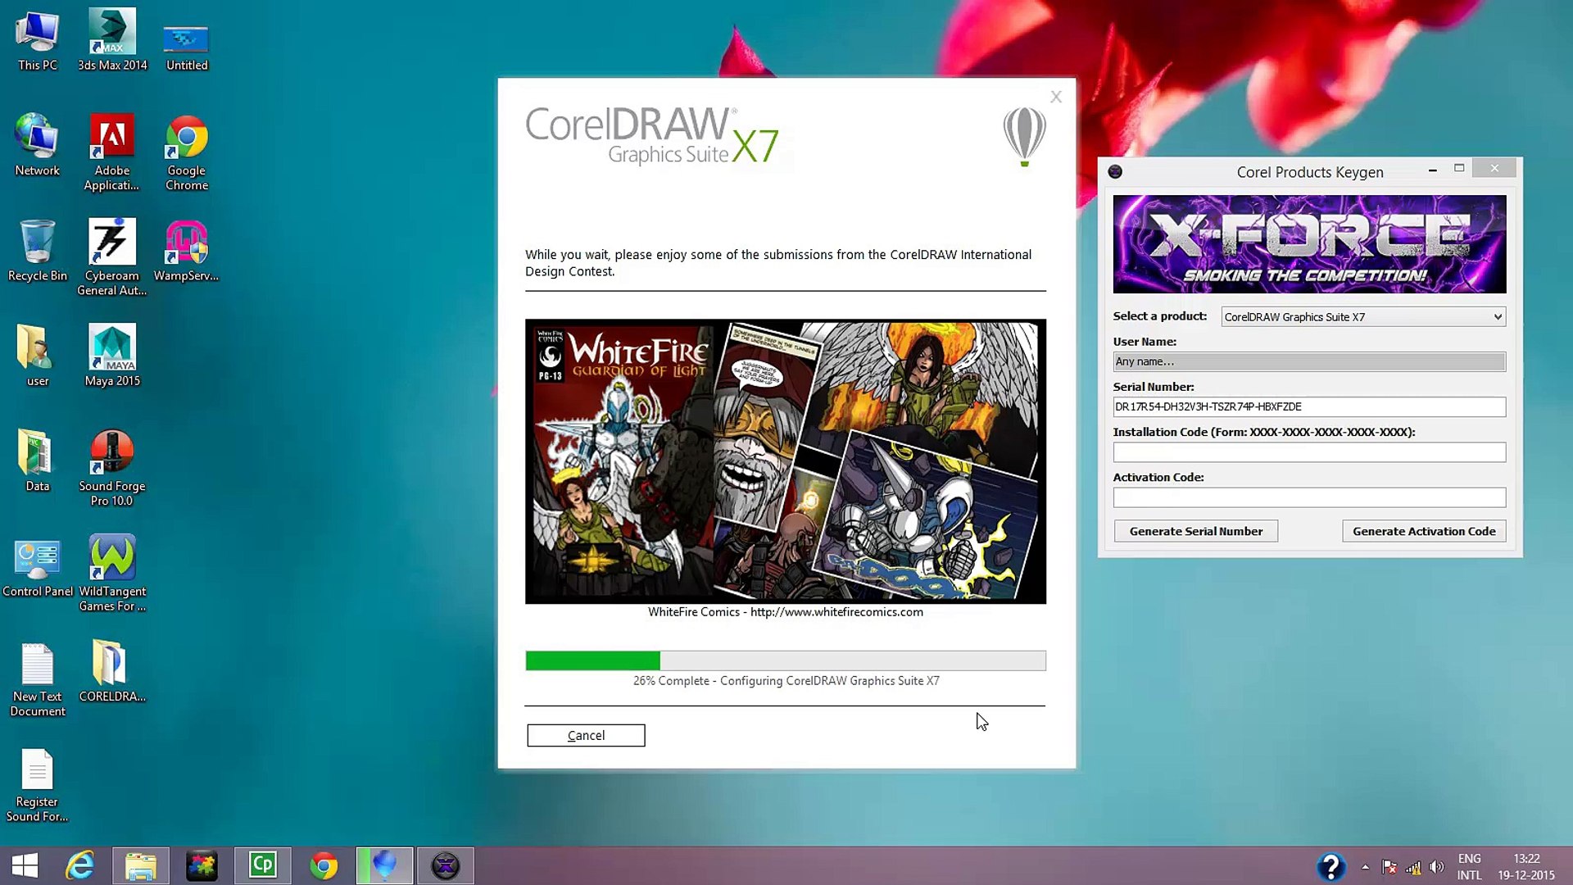Open the Maya 2015 desktop shortcut
This screenshot has width=1573, height=885.
click(x=112, y=355)
